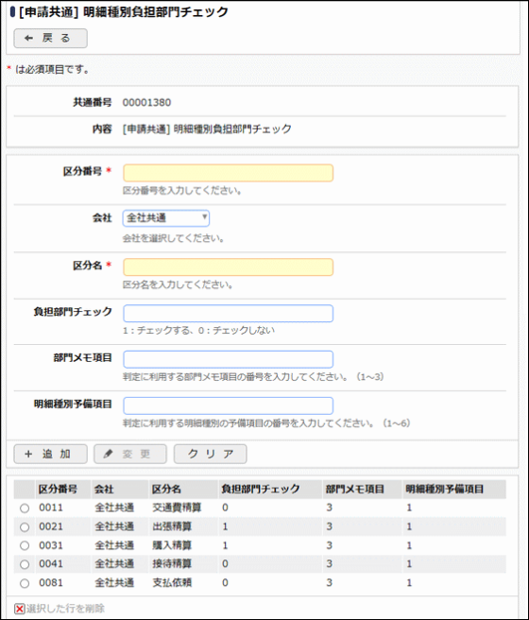Click the クリア clear button
The image size is (529, 620).
pos(210,454)
